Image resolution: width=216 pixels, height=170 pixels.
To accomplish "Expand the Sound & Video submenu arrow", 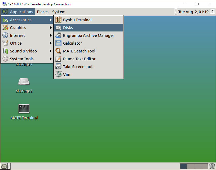I will [x=51, y=51].
